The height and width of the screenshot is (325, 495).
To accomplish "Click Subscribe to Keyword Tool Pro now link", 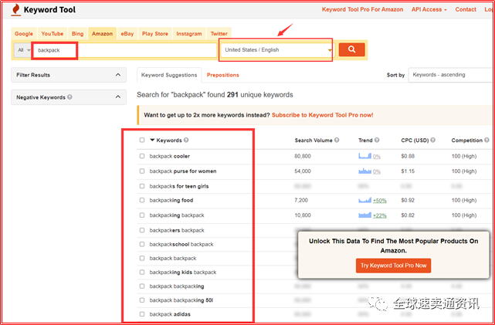I will click(x=322, y=114).
